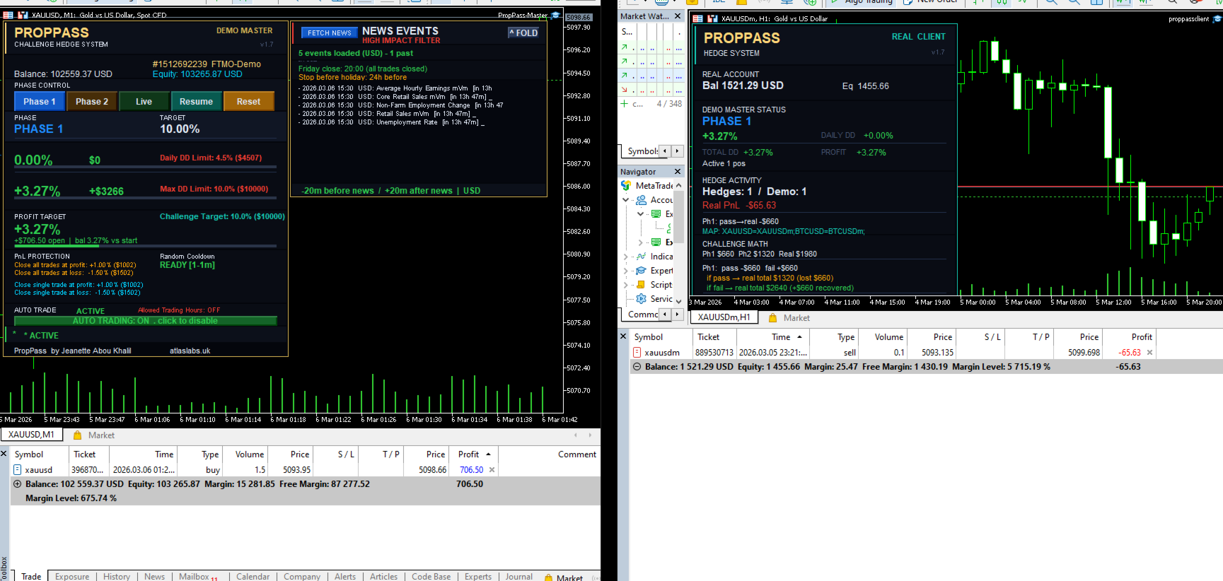Expand the second account server node under Accounts
The height and width of the screenshot is (581, 1223).
[x=641, y=242]
